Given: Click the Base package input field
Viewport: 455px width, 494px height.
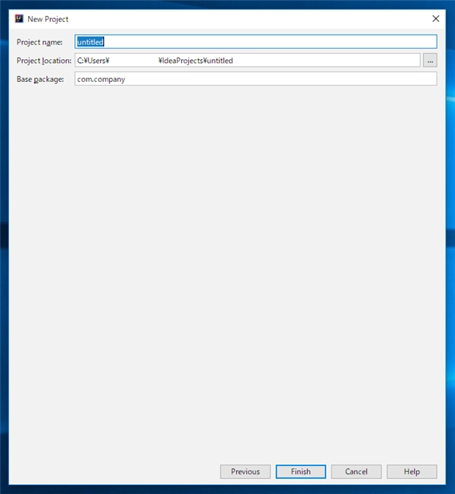Looking at the screenshot, I should (x=256, y=79).
